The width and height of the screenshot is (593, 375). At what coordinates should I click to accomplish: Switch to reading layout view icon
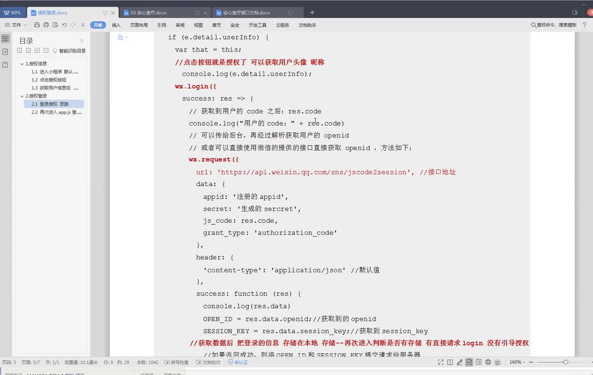coord(450,362)
